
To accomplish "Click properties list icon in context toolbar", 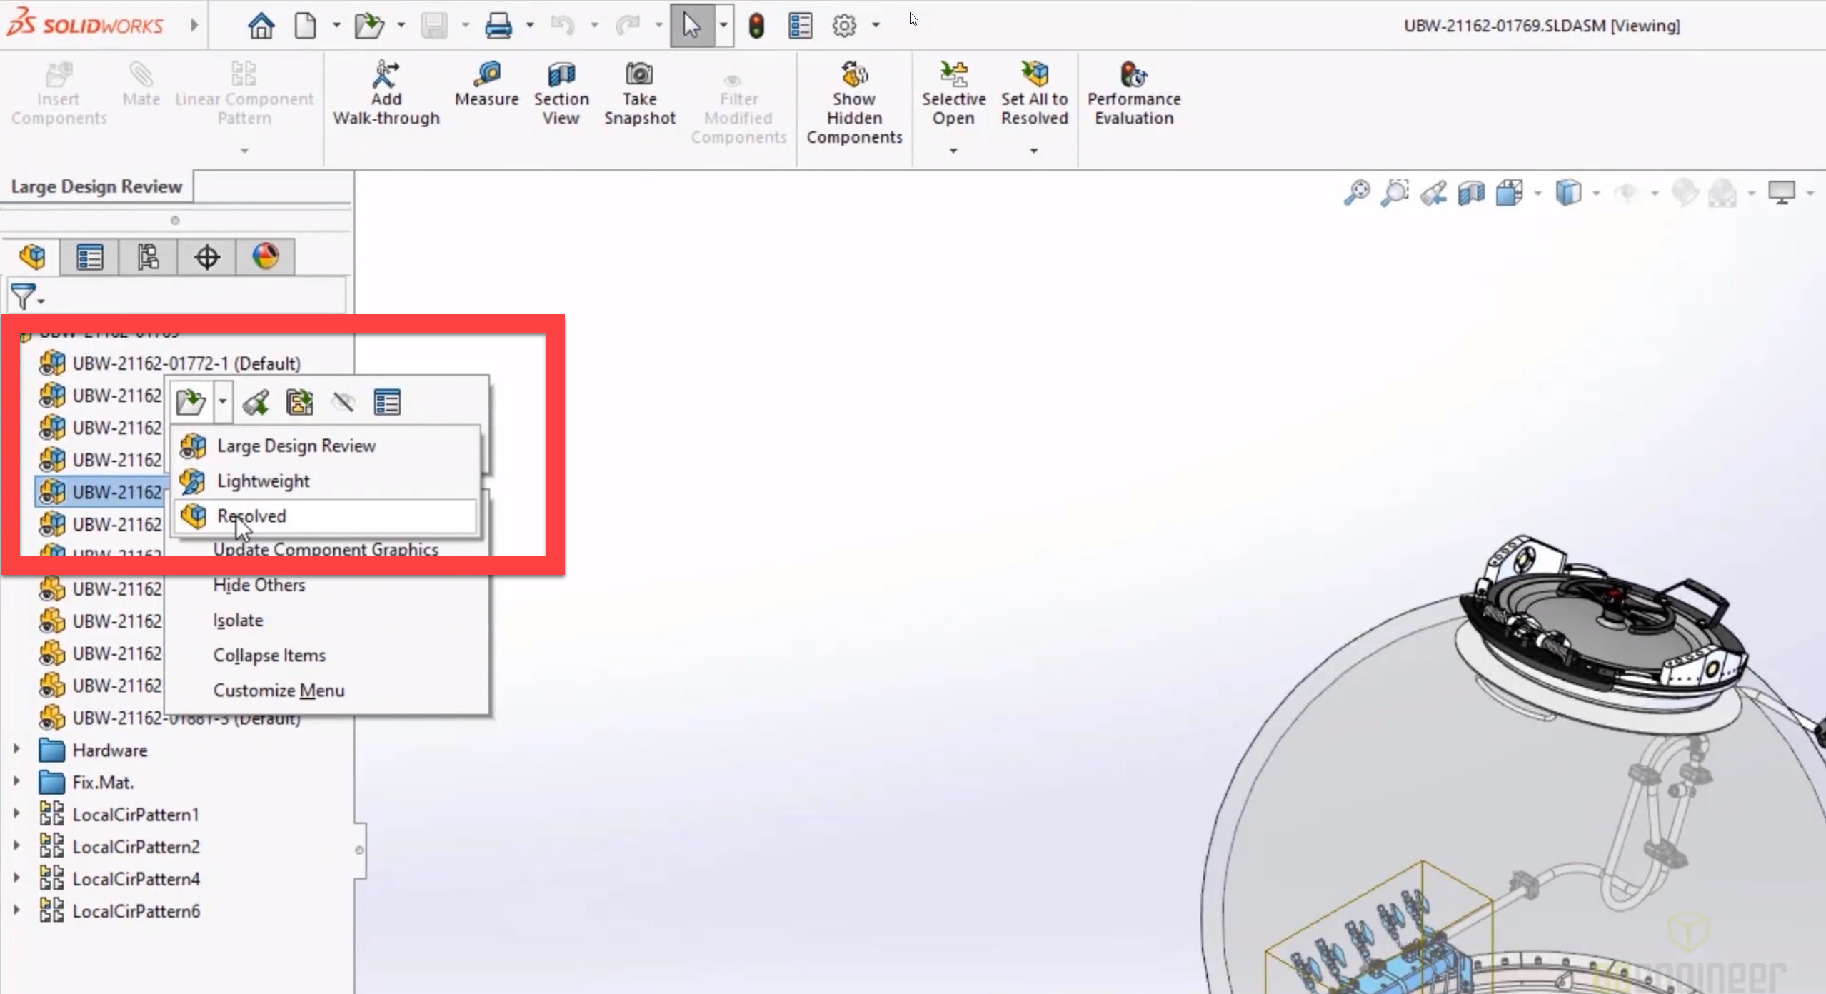I will tap(387, 402).
